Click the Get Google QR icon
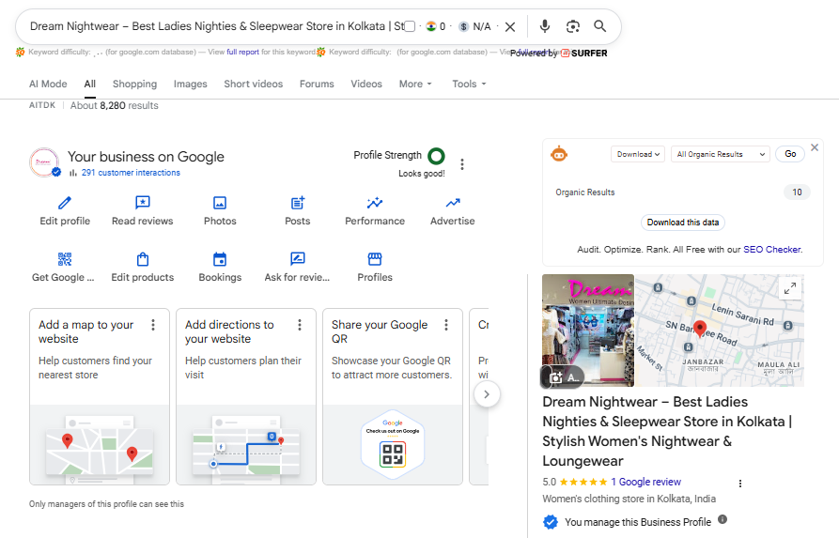 (65, 259)
